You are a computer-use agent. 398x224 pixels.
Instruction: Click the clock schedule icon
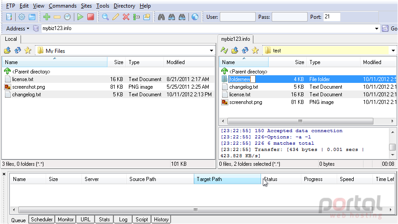click(x=67, y=17)
